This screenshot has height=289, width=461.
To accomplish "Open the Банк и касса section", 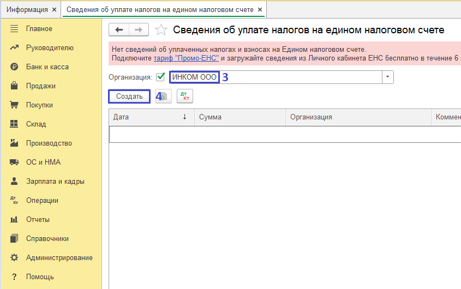I will [x=47, y=67].
